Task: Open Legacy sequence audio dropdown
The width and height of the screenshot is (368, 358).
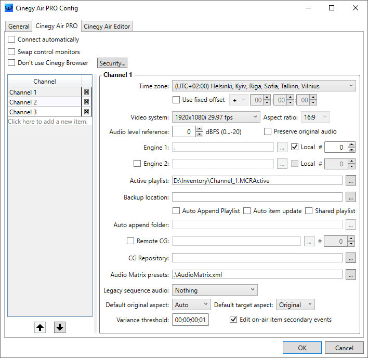Action: (x=215, y=290)
